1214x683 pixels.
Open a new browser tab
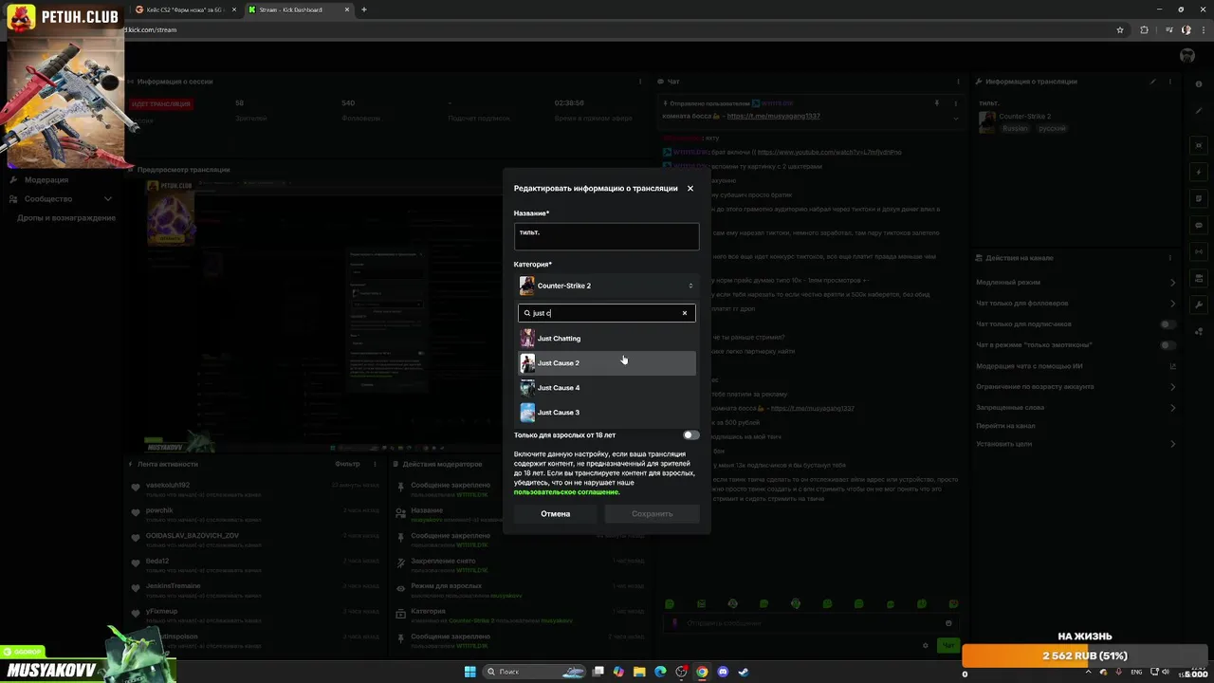[x=364, y=9]
